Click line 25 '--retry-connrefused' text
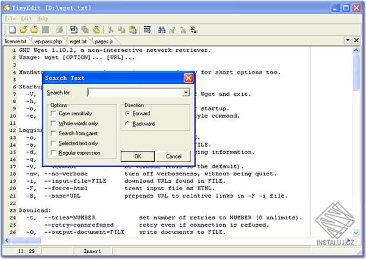Image resolution: width=366 pixels, height=259 pixels. (x=79, y=225)
